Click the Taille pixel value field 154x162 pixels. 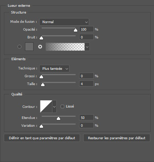pyautogui.click(x=86, y=84)
